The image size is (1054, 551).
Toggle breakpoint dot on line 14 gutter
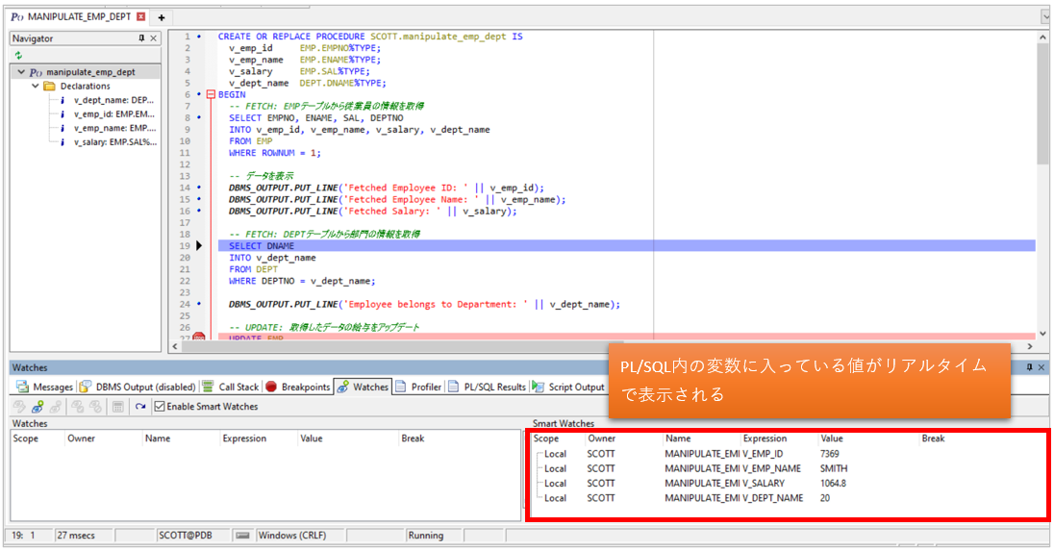(199, 188)
